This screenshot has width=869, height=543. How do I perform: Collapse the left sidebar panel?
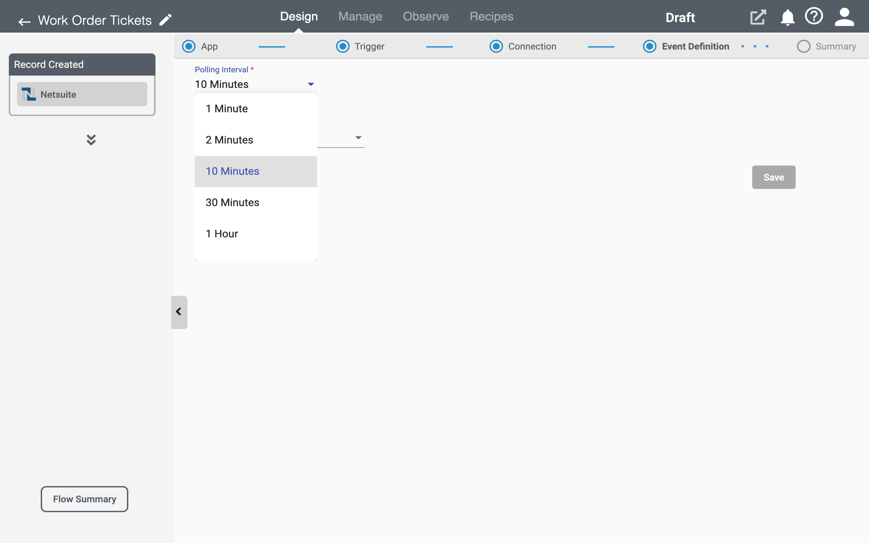click(x=178, y=312)
